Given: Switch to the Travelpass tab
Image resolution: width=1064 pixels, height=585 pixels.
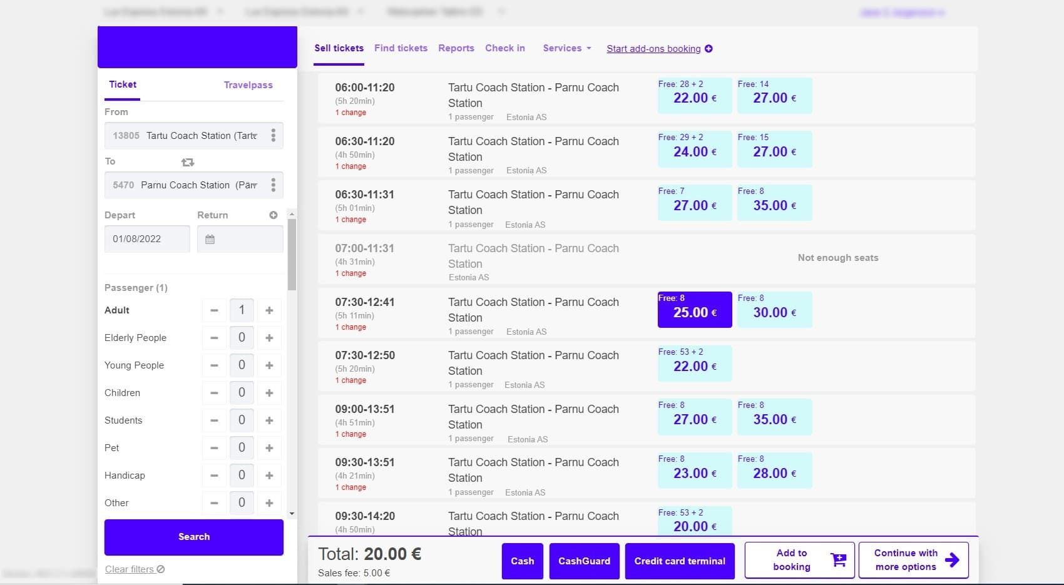Looking at the screenshot, I should (x=248, y=85).
